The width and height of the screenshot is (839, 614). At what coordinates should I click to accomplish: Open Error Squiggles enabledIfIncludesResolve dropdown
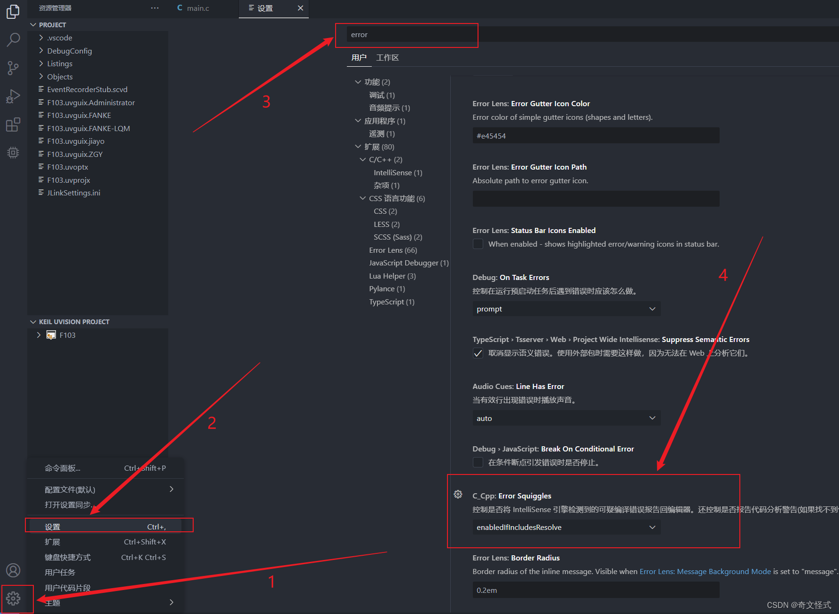coord(566,527)
